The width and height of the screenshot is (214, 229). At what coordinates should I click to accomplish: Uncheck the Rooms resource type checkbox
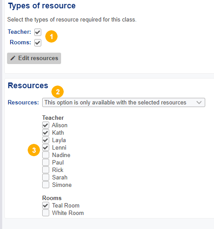38,43
